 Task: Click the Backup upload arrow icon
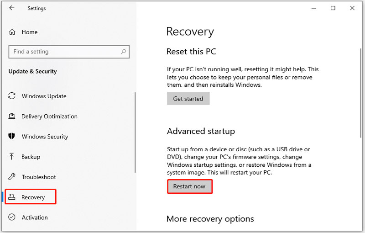coord(12,157)
